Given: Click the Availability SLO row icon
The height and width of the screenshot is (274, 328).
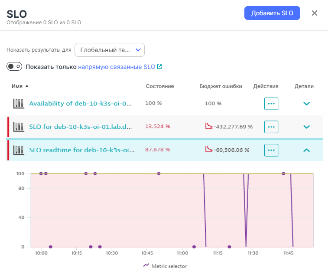Looking at the screenshot, I should click(18, 104).
